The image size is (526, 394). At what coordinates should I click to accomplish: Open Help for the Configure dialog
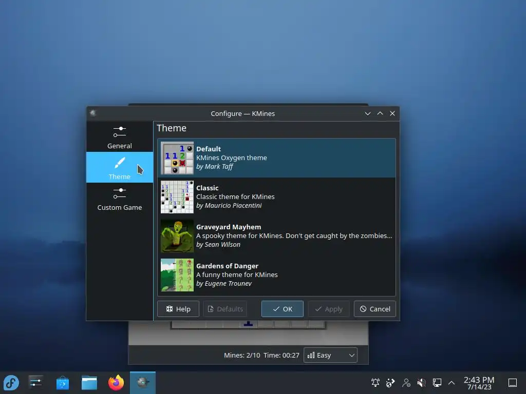pyautogui.click(x=178, y=309)
